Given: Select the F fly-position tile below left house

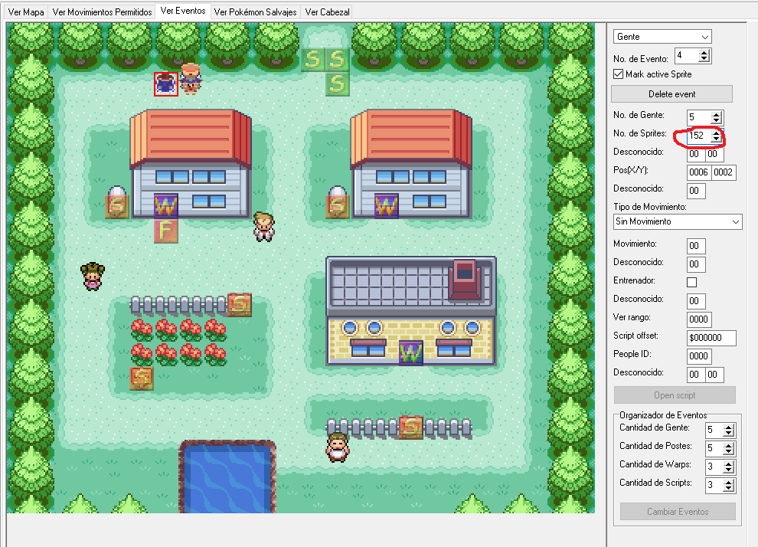Looking at the screenshot, I should click(166, 231).
